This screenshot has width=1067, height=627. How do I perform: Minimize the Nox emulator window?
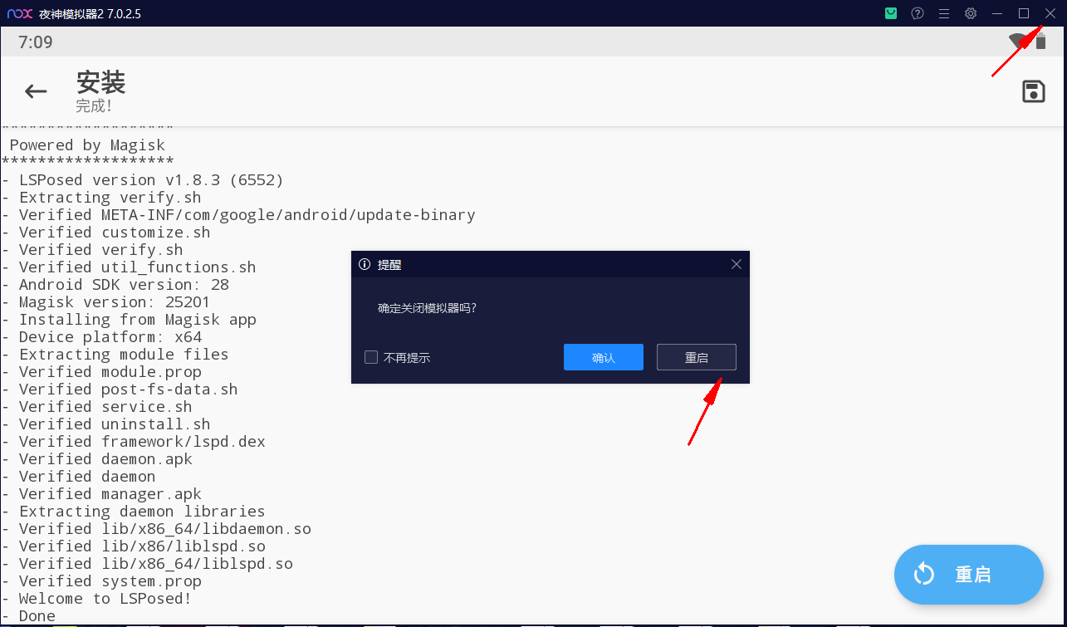(x=997, y=13)
